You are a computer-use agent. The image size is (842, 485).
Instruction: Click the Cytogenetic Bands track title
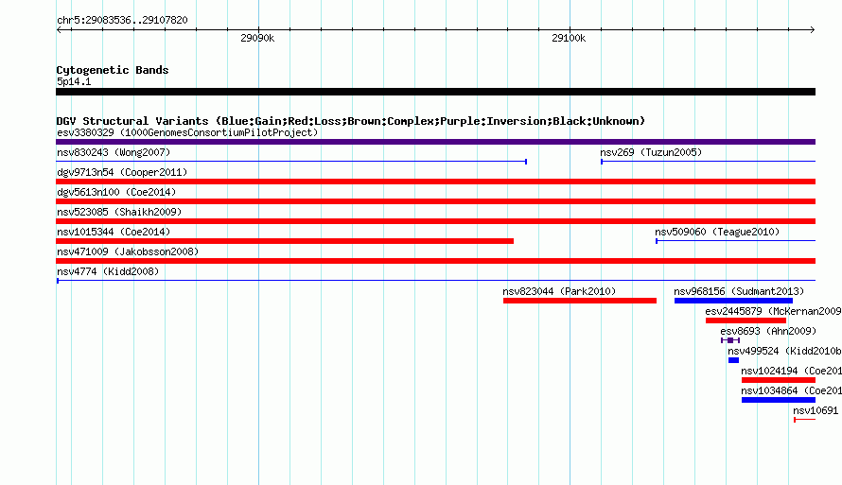[x=113, y=70]
